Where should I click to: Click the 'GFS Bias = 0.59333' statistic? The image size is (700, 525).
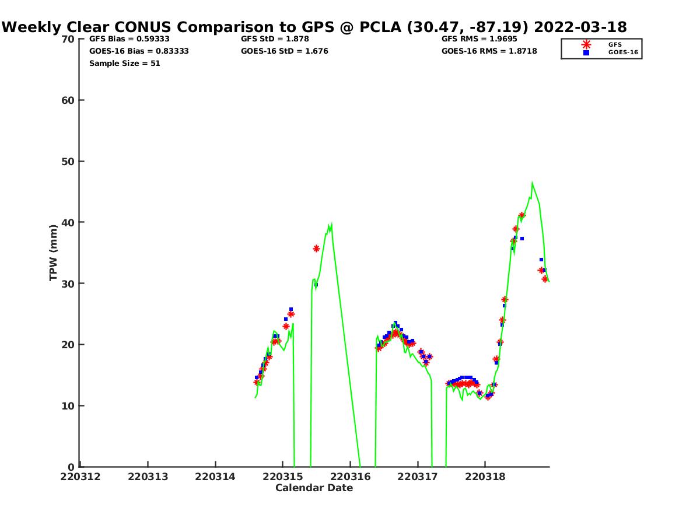coord(129,39)
